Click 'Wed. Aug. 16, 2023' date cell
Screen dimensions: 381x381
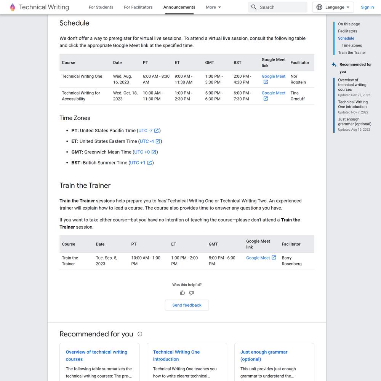[122, 79]
